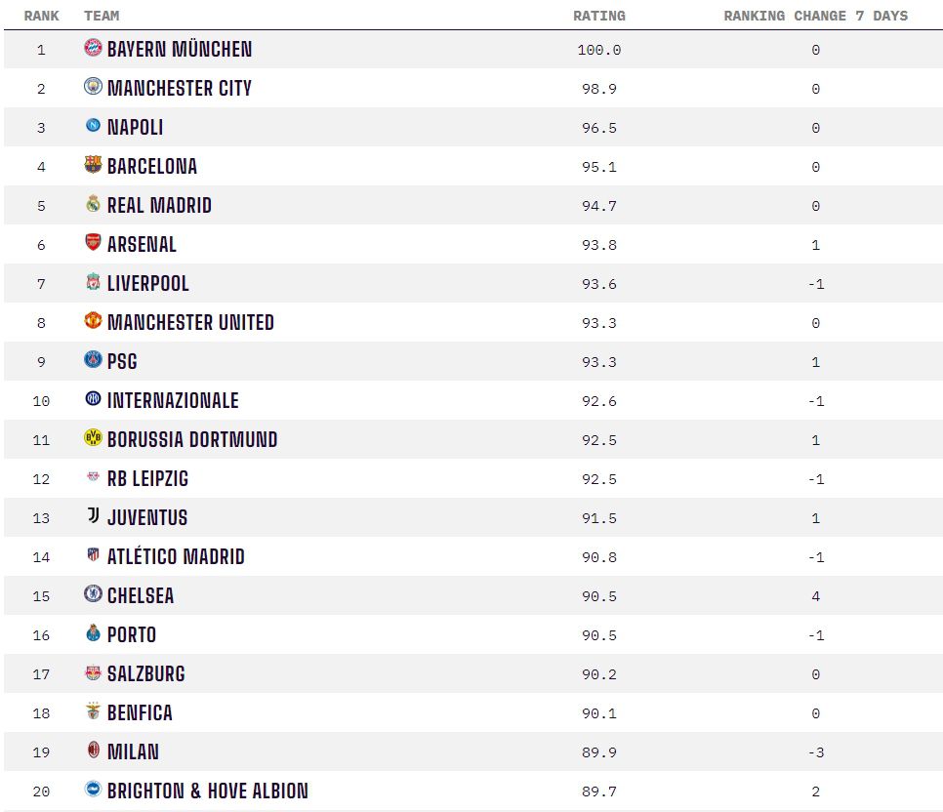Click the Bayern München club crest
Viewport: 943px width, 812px height.
click(93, 48)
